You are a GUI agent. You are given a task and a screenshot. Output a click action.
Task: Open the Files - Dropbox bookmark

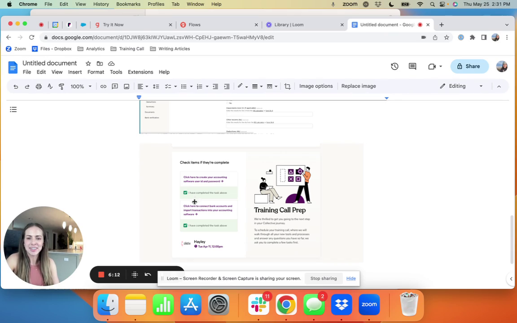point(52,49)
